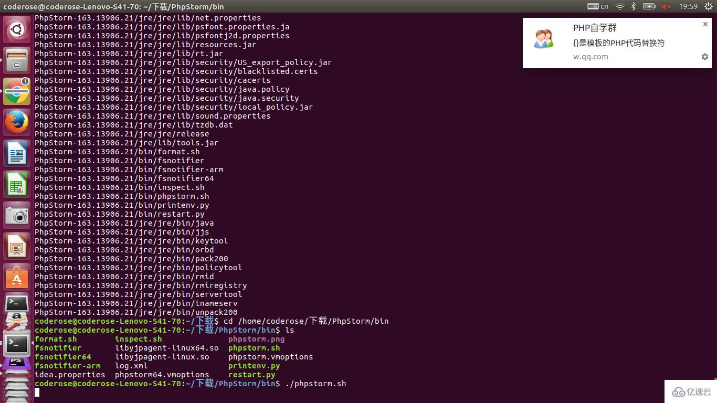Click the jre/jre/bin/policytool output line
This screenshot has width=717, height=403.
click(139, 268)
